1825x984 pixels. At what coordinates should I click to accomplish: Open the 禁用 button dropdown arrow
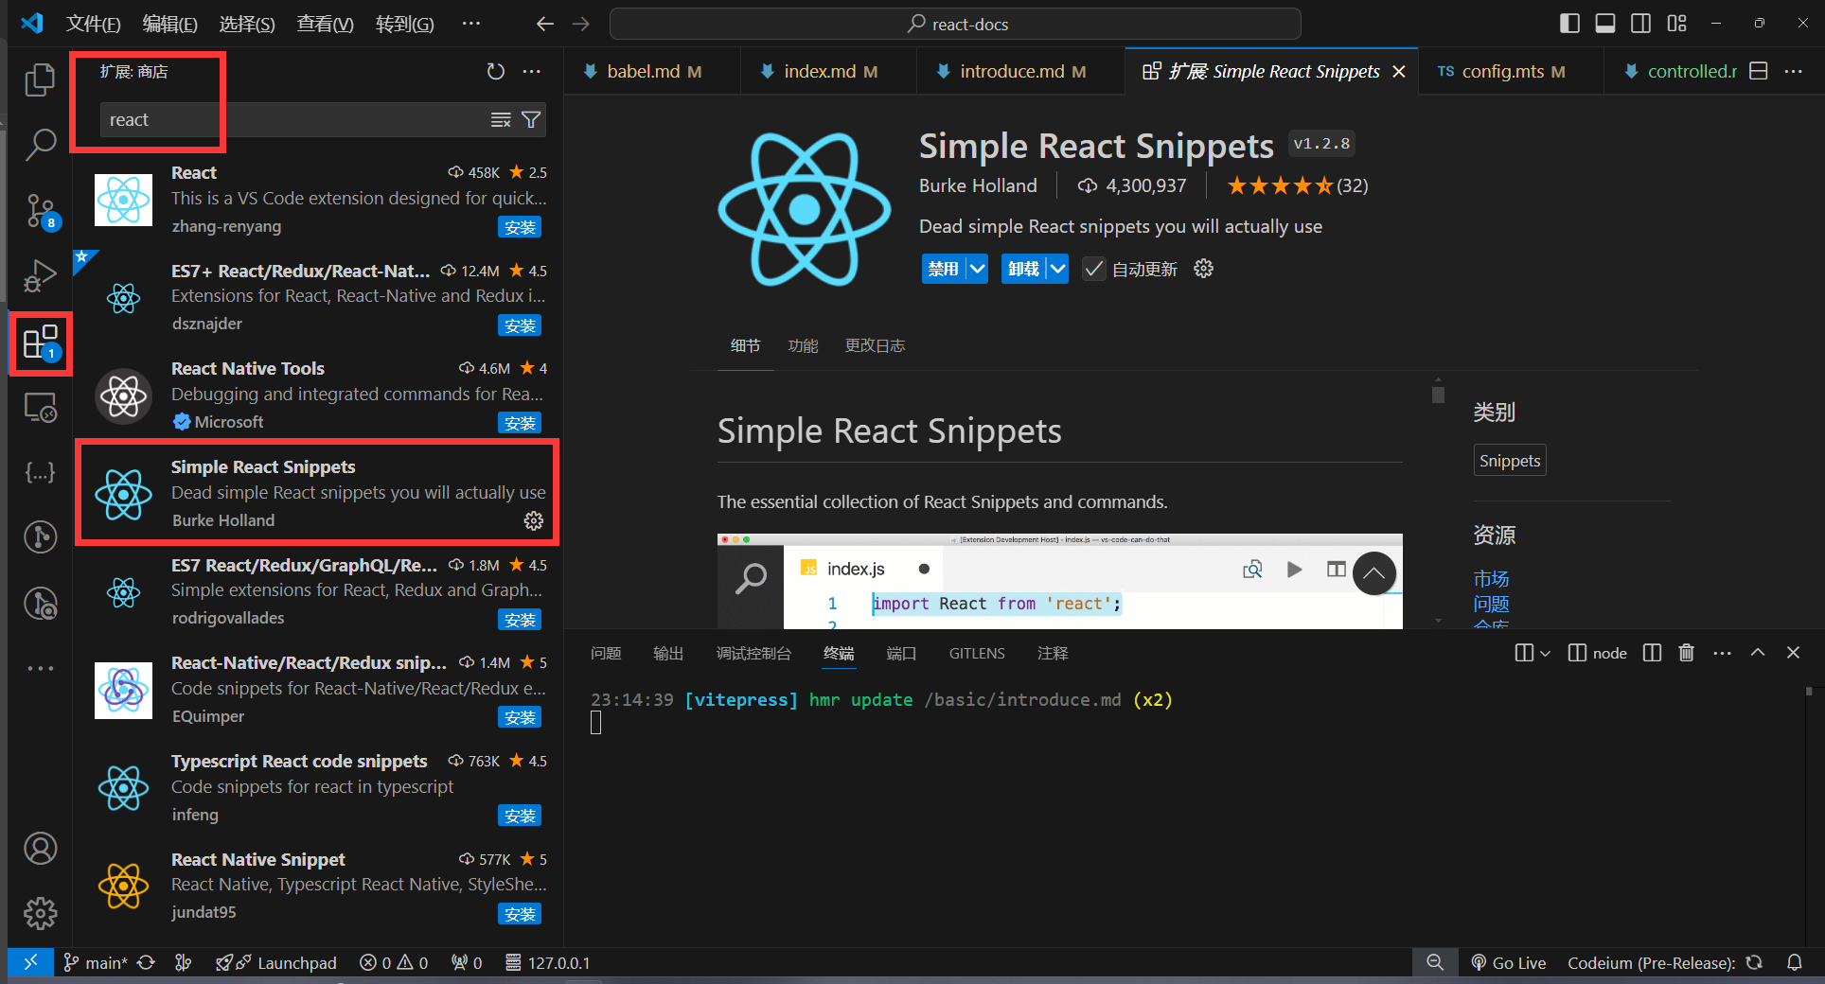977,269
